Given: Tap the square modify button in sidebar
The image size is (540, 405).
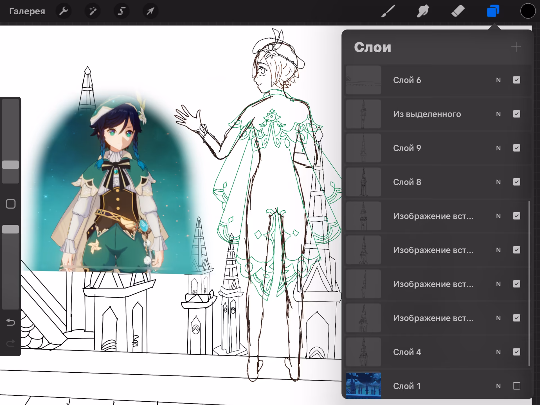Looking at the screenshot, I should tap(11, 204).
